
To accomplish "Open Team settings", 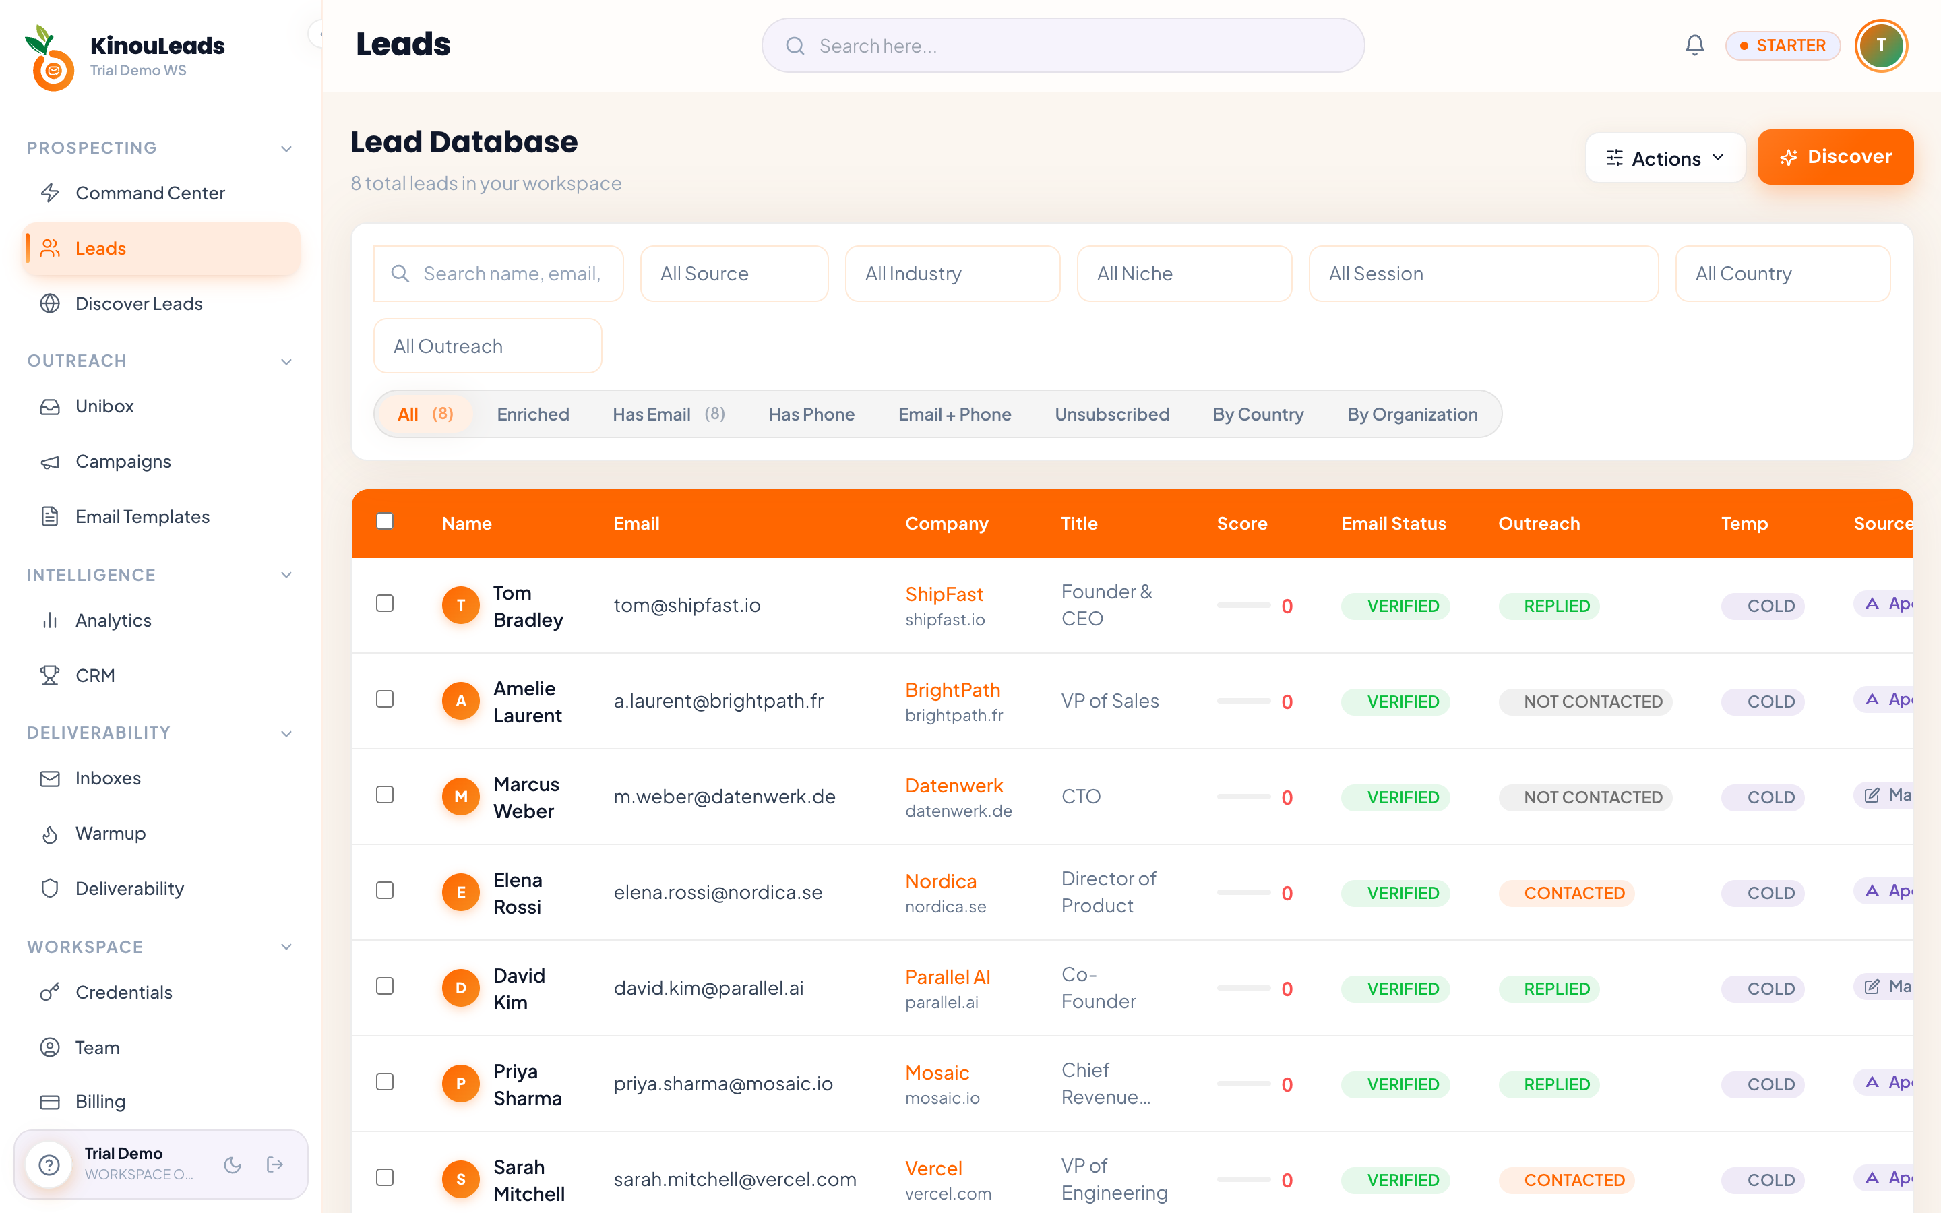I will (161, 1048).
